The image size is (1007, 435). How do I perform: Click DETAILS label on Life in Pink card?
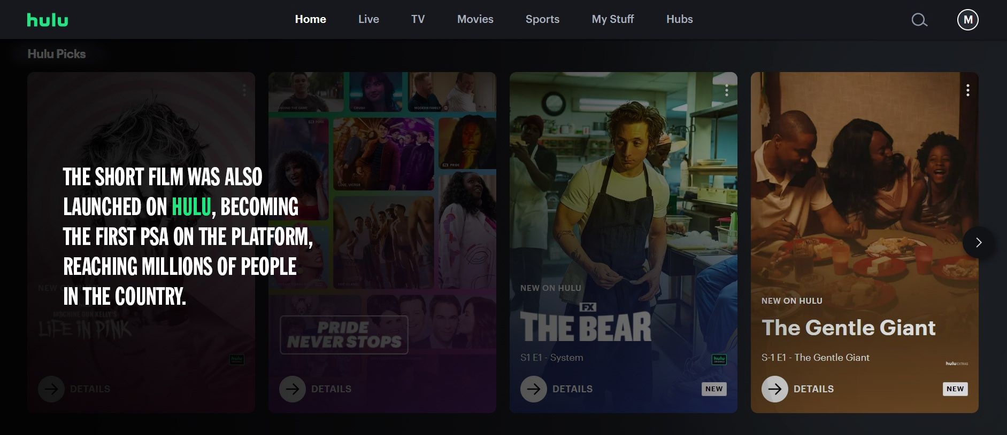point(90,389)
